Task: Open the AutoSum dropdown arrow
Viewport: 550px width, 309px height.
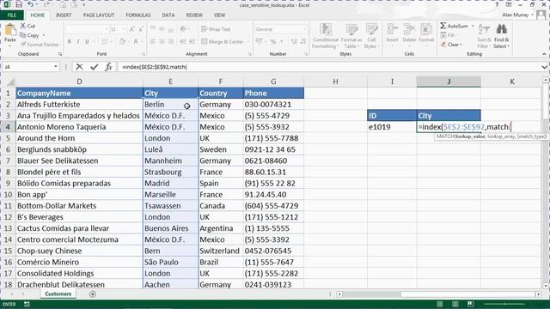Action: click(473, 26)
